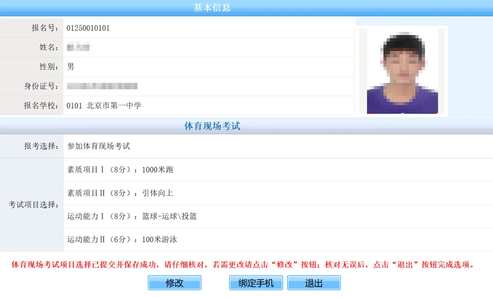Click the 修改 button
493x297 pixels.
coord(174,283)
